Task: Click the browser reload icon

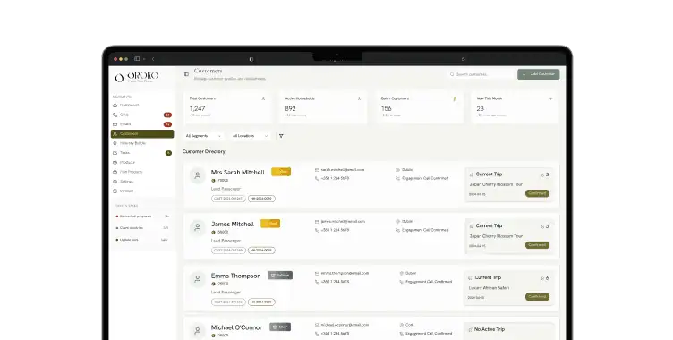Action: coord(463,59)
